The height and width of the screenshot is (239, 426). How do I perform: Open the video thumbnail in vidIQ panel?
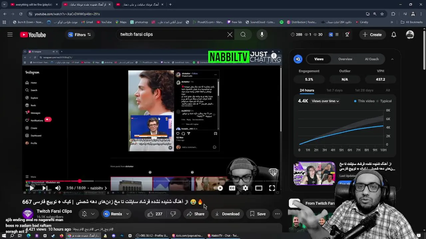click(x=314, y=173)
